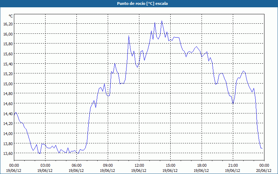The image size is (278, 174).
Task: Select the 14,40 axis value
Action: [x=8, y=114]
